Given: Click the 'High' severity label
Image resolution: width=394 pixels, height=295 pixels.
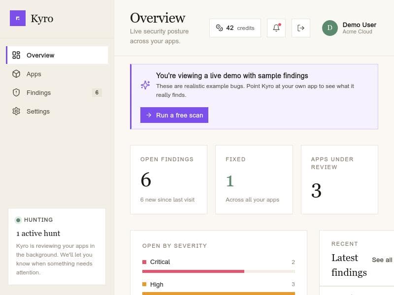Looking at the screenshot, I should point(157,285).
